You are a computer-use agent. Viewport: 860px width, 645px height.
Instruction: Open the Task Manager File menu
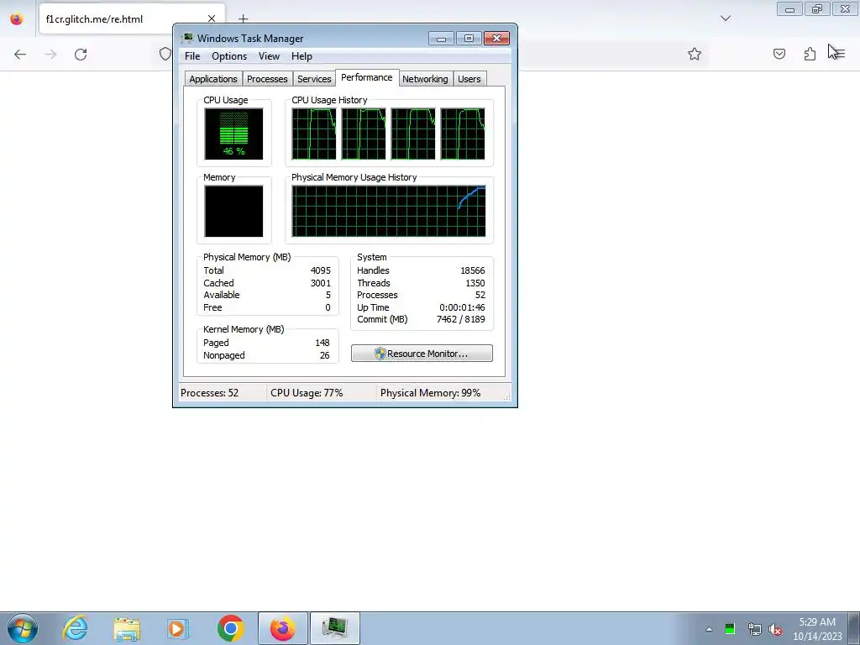[x=192, y=56]
